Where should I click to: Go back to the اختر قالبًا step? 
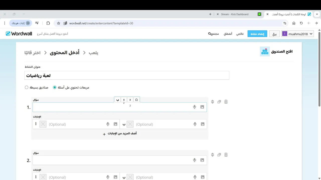pos(33,53)
